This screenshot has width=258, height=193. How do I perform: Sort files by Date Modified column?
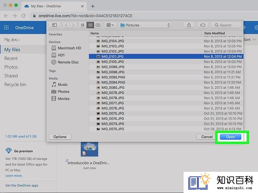[x=223, y=33]
